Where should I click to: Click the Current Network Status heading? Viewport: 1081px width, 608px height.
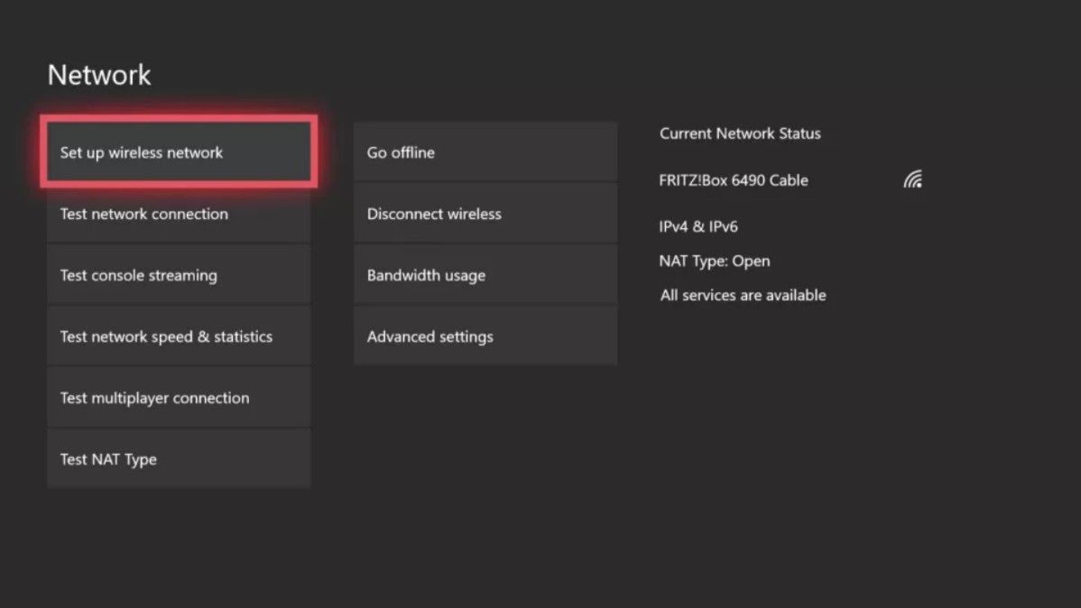point(740,134)
